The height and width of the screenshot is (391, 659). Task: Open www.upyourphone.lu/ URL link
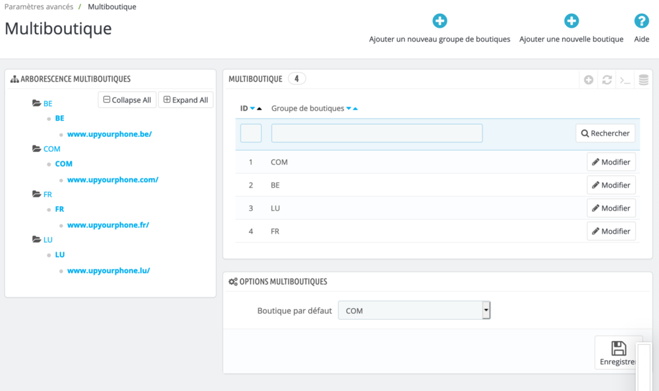(109, 270)
